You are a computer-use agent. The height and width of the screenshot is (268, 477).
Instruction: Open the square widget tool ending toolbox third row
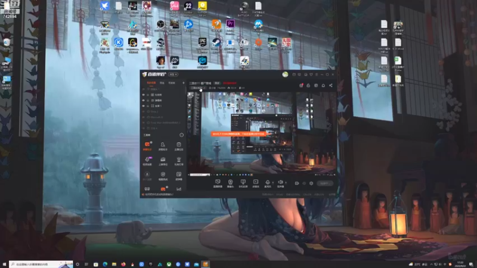[178, 176]
